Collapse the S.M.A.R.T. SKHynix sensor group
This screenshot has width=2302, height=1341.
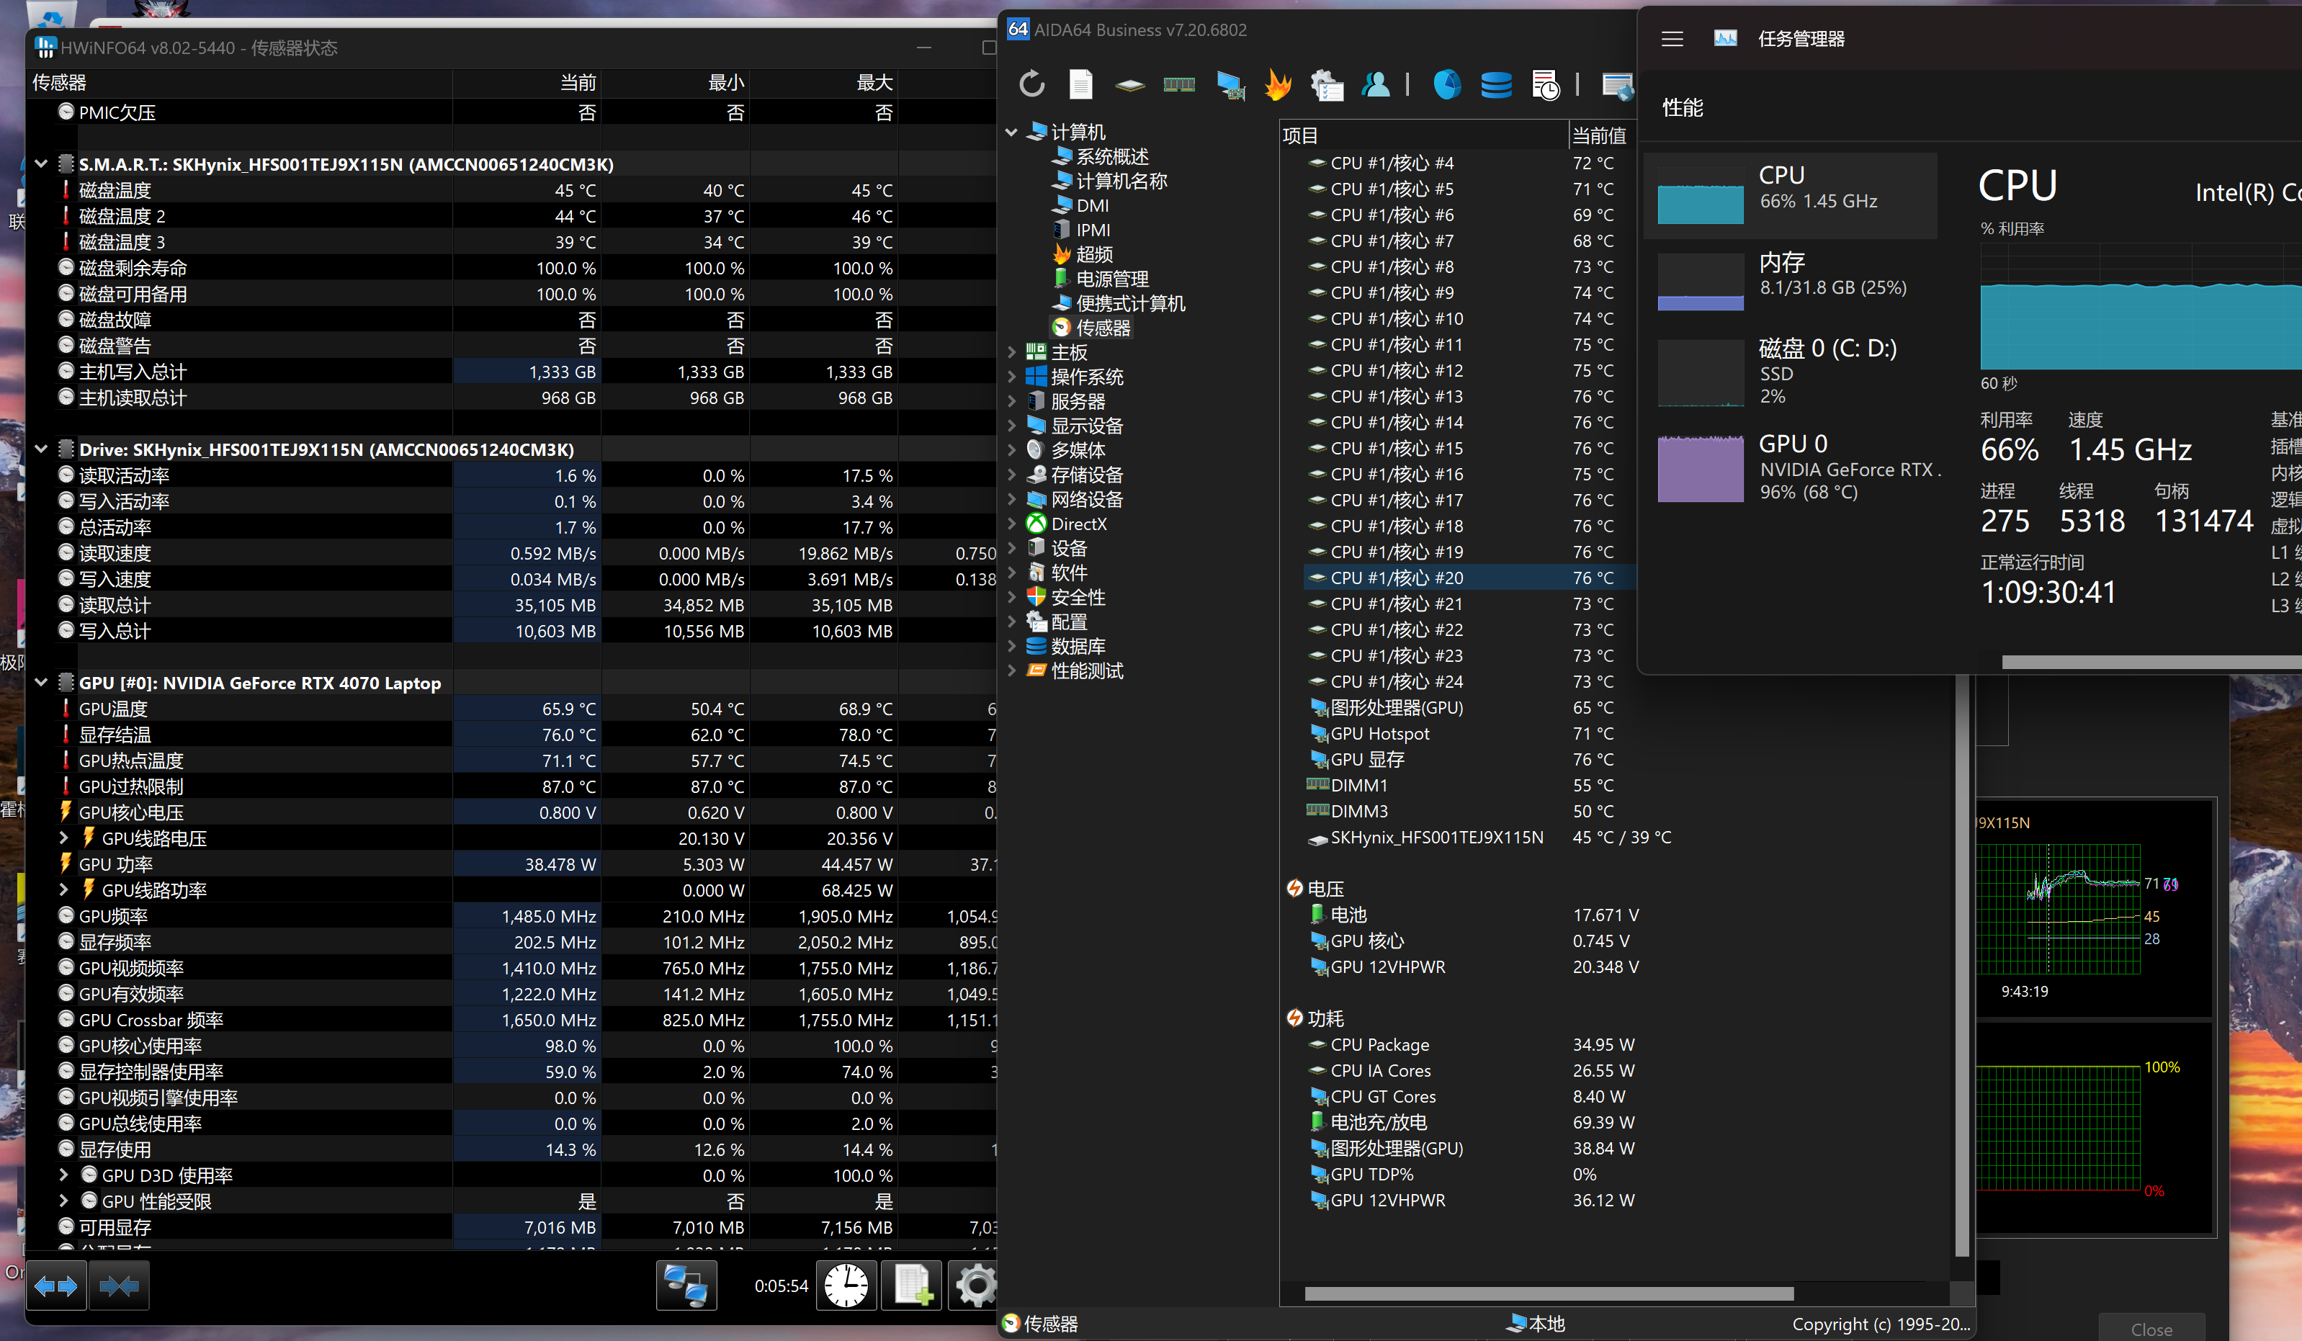(41, 163)
